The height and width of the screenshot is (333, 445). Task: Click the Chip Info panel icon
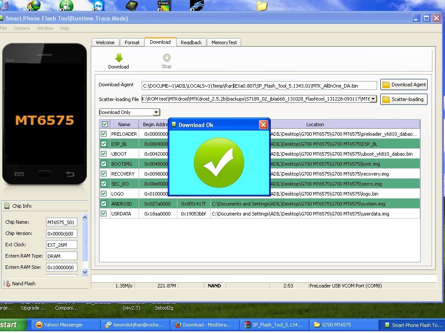[x=7, y=206]
